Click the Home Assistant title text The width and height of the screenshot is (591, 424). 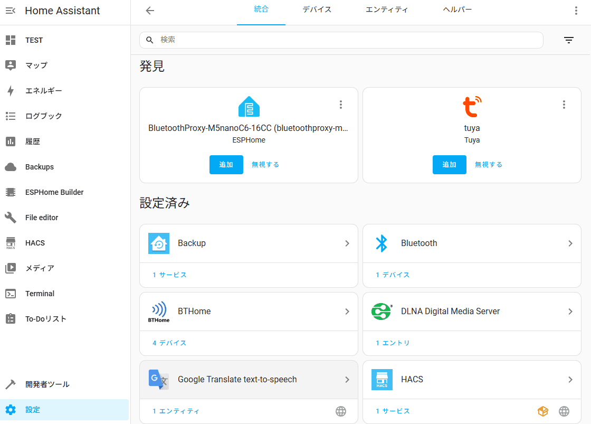[x=63, y=11]
